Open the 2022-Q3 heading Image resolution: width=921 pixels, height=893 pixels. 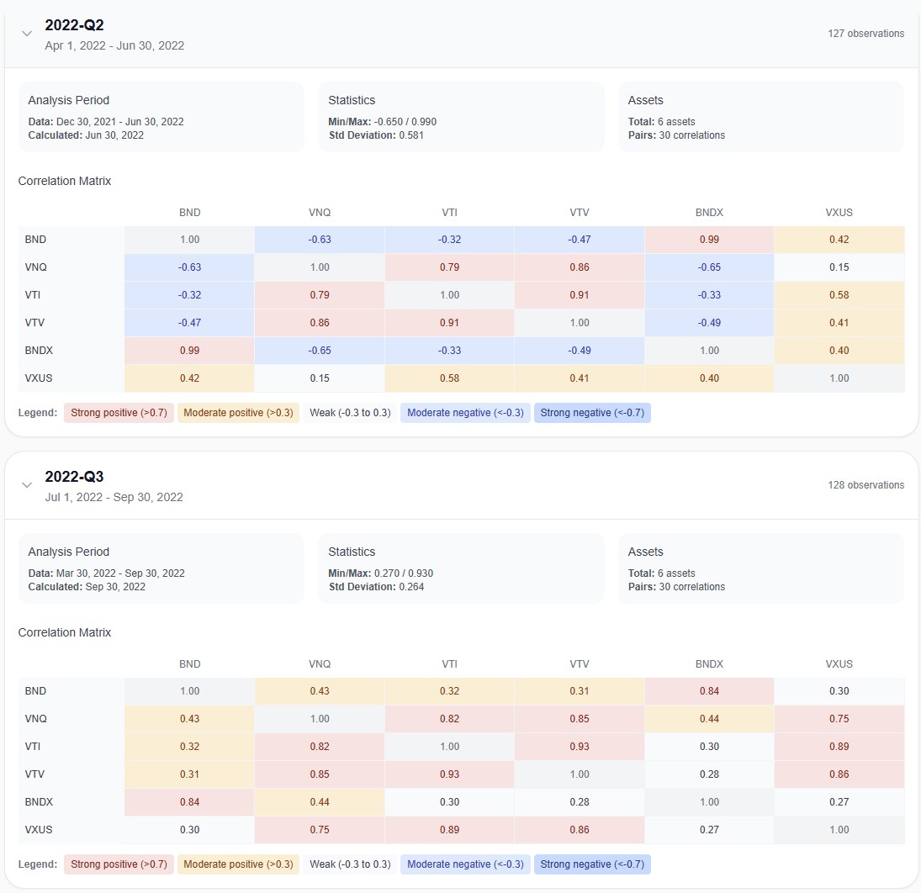point(75,477)
